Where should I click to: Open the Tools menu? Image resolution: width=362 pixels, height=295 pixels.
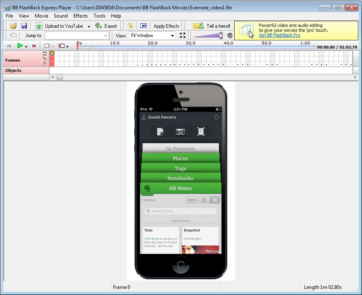[x=99, y=16]
